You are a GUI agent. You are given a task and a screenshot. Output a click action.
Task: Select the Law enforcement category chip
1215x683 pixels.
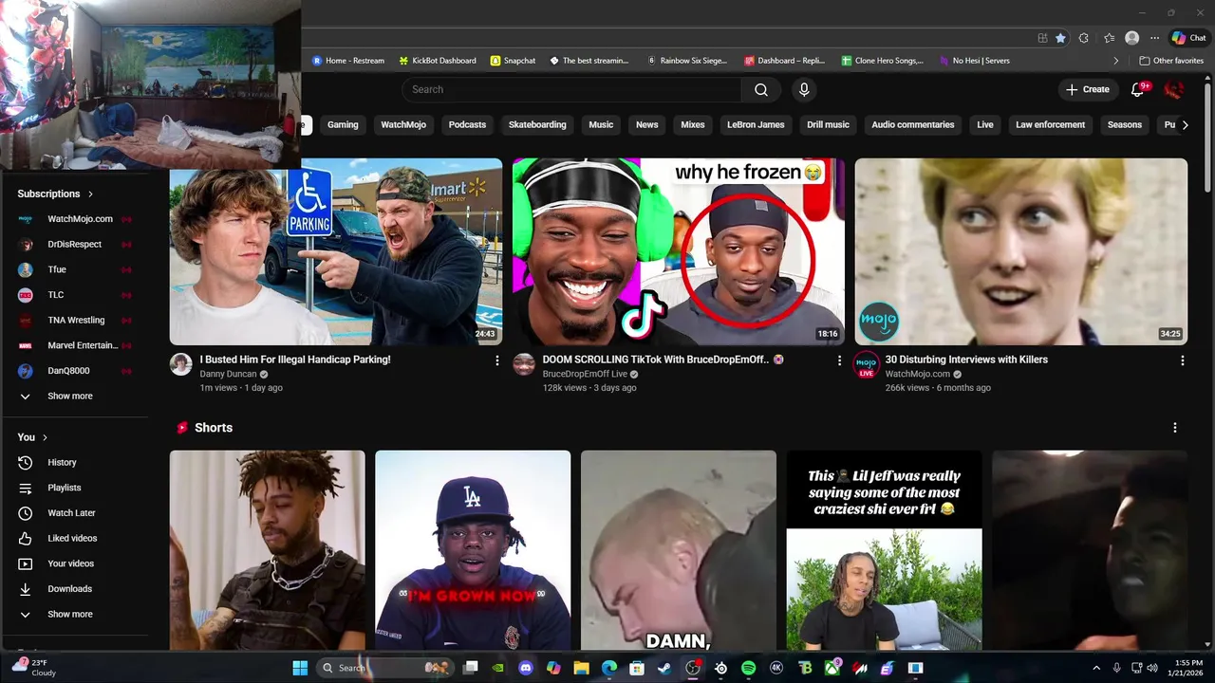pos(1050,124)
